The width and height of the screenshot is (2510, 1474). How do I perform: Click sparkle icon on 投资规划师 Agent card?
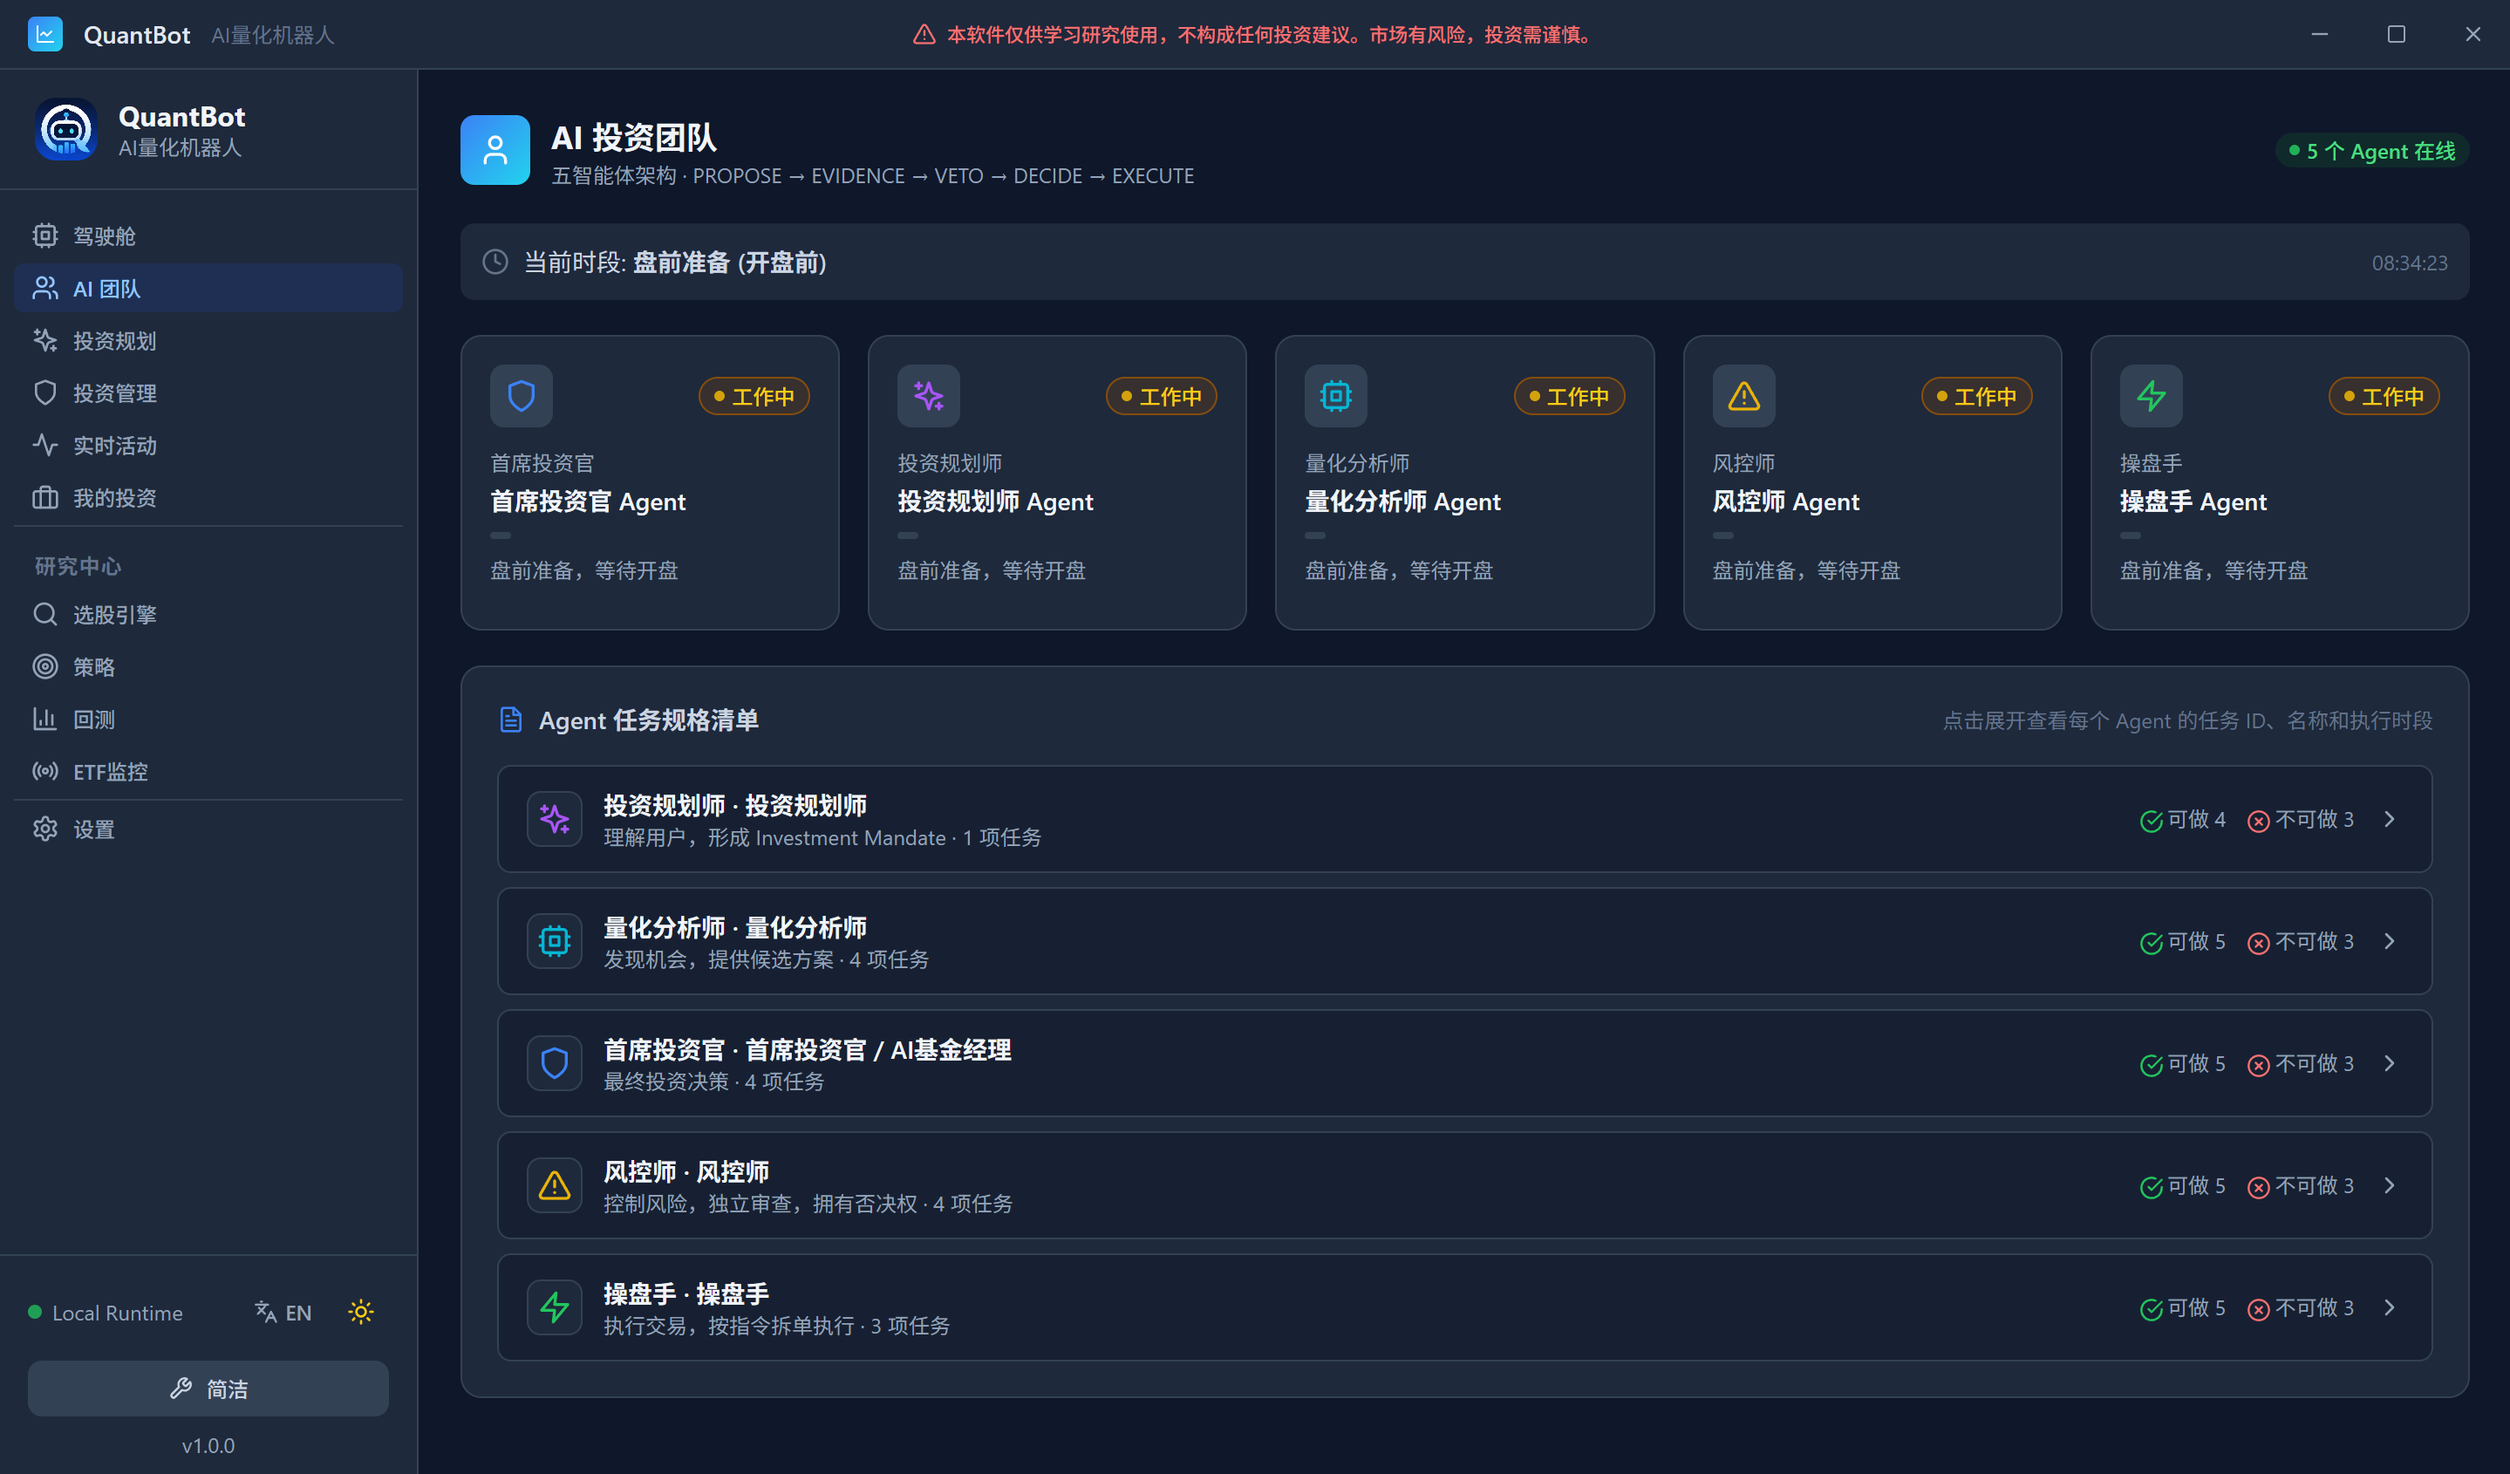(x=928, y=395)
